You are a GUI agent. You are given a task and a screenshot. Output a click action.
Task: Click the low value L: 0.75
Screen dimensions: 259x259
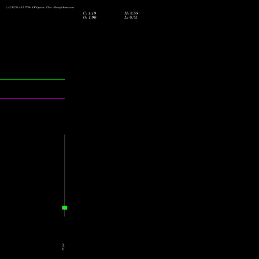pyautogui.click(x=131, y=18)
